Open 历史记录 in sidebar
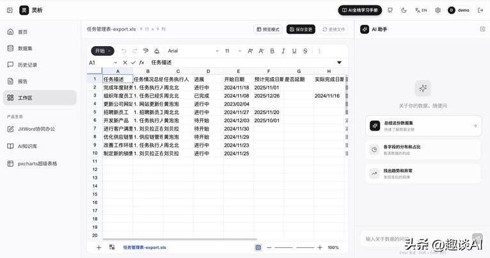This screenshot has width=490, height=258. 40,65
